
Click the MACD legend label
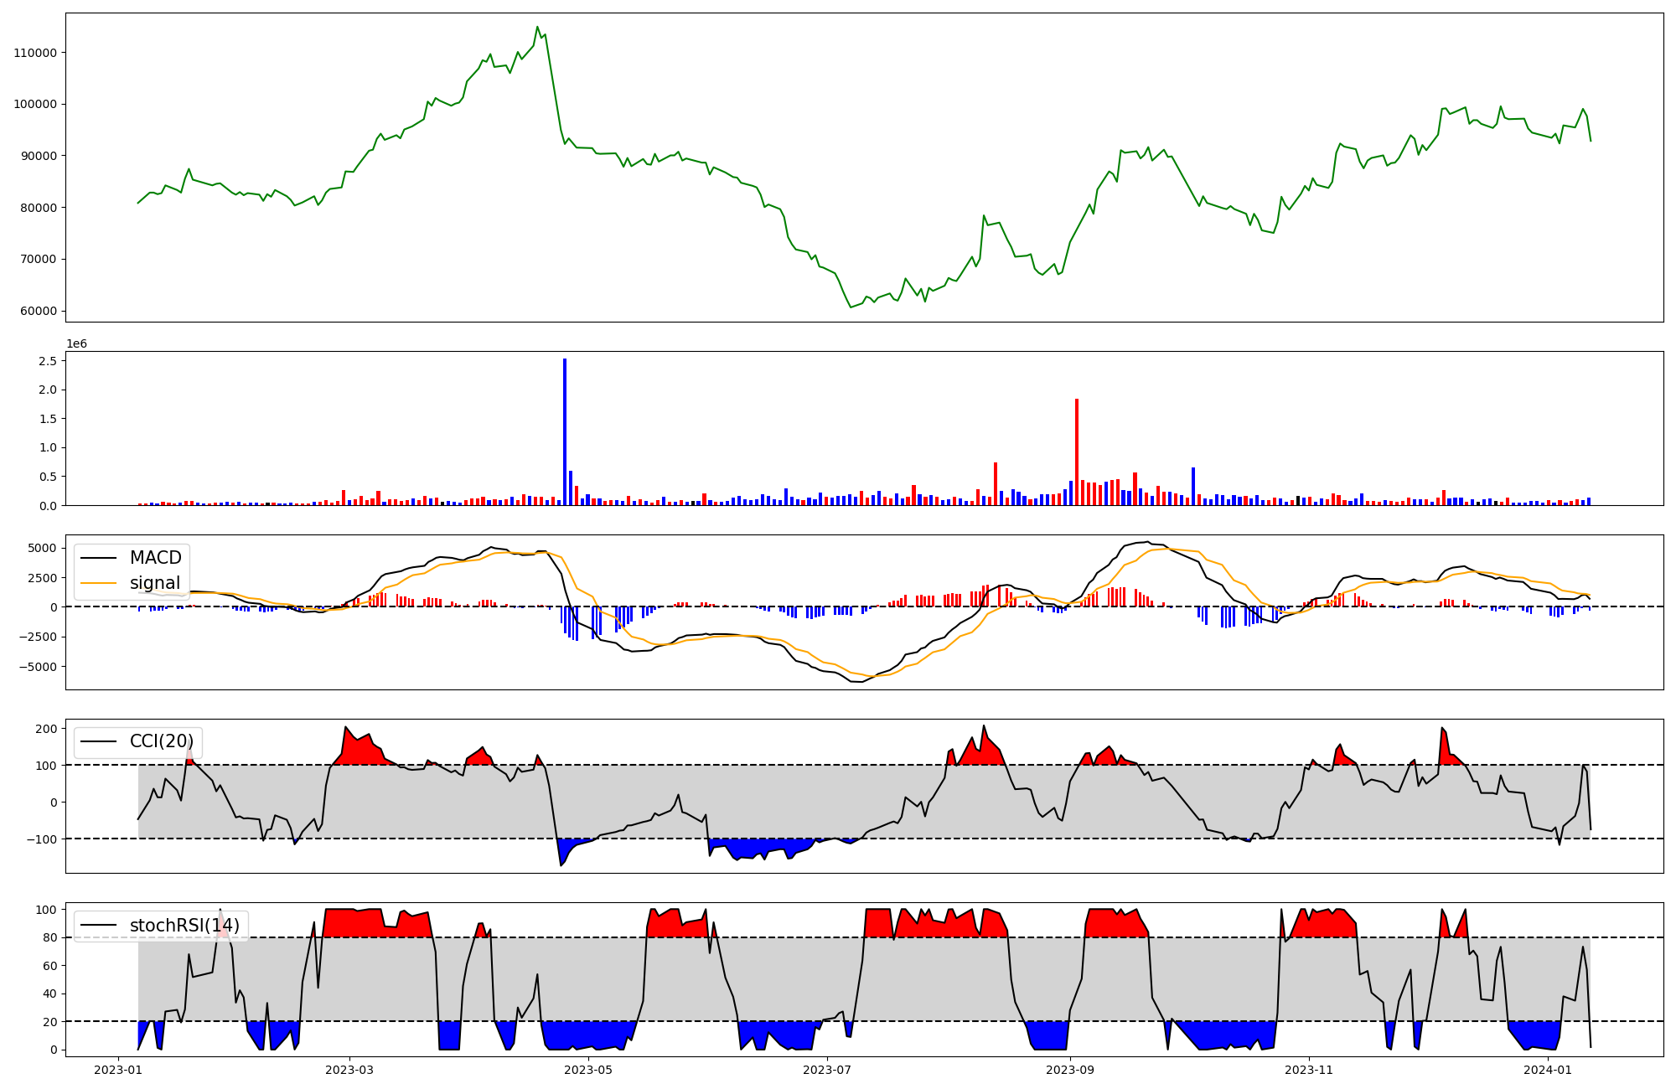coord(155,558)
